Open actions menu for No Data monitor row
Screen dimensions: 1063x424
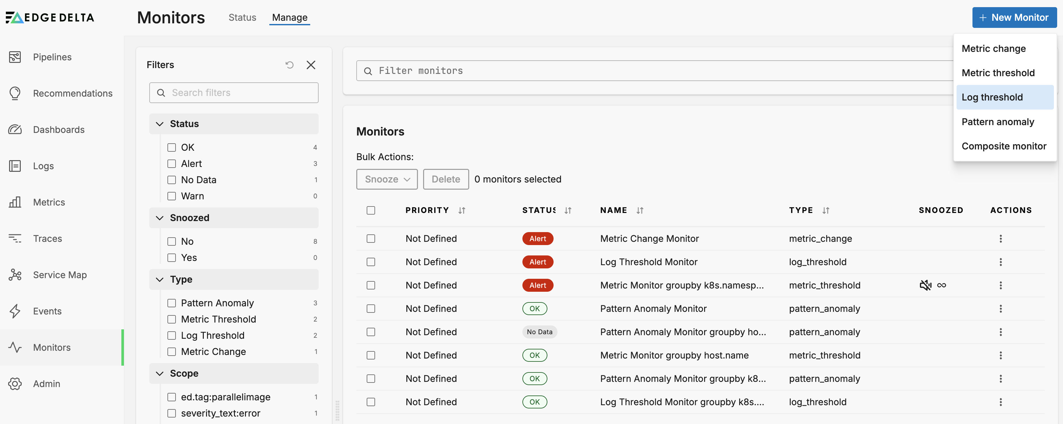pos(1000,332)
